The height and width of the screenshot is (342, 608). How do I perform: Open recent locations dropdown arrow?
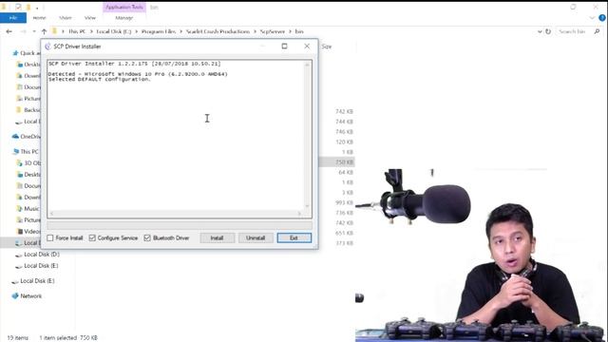(34, 31)
